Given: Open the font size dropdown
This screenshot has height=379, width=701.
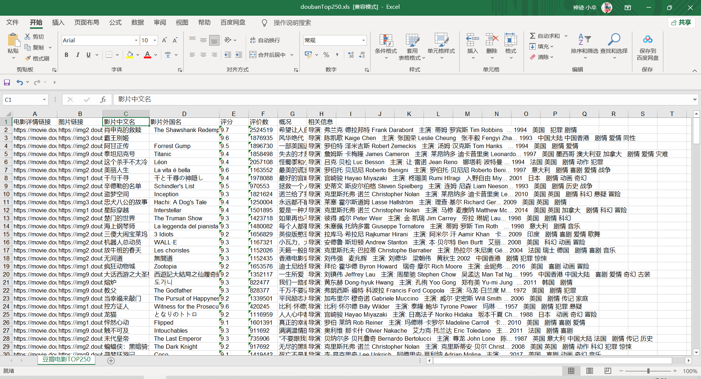Looking at the screenshot, I should [x=155, y=40].
